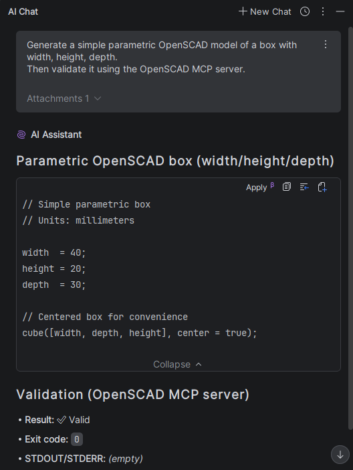353x470 pixels.
Task: Start a New Chat
Action: (x=265, y=11)
